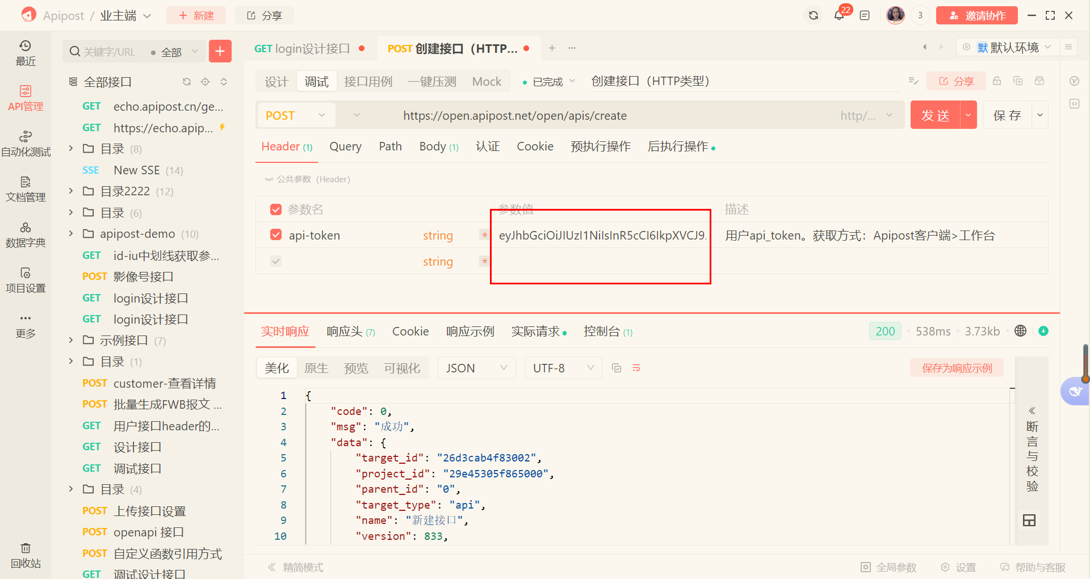Open the UTF-8 encoding dropdown

click(563, 368)
